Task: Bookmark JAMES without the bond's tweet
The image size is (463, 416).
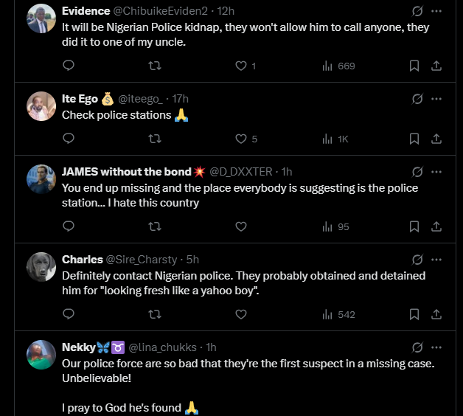Action: (414, 226)
